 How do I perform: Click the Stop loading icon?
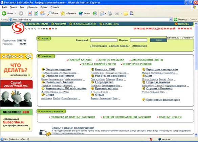(30, 13)
